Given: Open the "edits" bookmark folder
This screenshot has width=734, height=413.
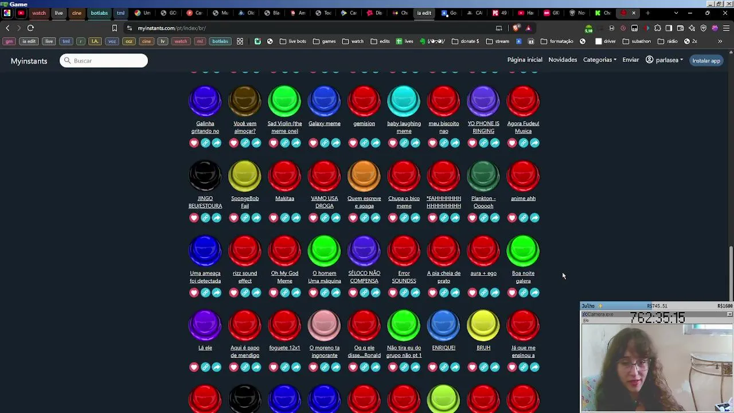Looking at the screenshot, I should pyautogui.click(x=380, y=41).
